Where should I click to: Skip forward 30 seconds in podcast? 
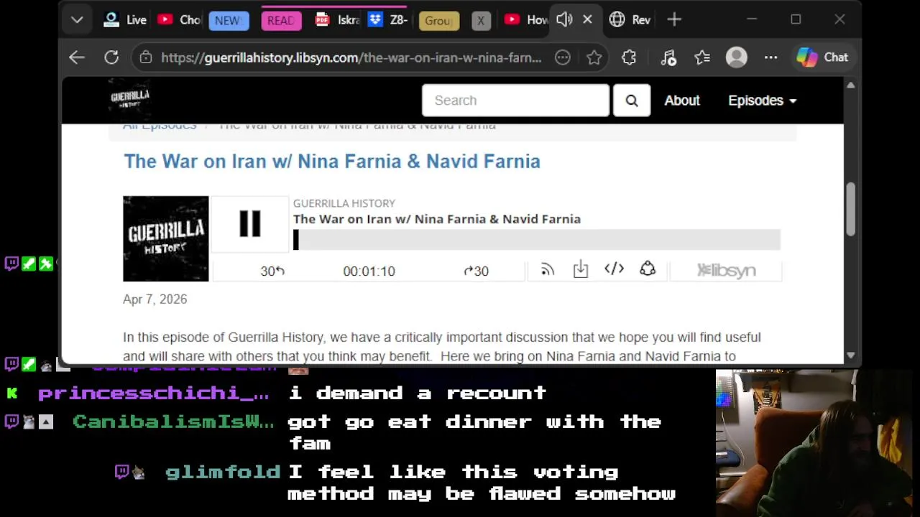coord(476,271)
